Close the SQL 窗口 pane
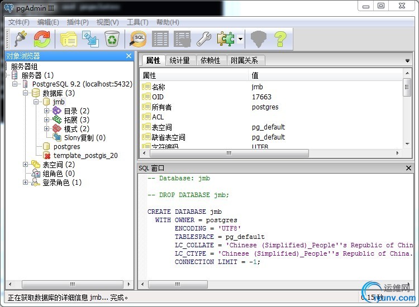 [408, 168]
